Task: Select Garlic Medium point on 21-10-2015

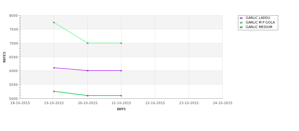Action: [121, 96]
